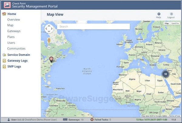Click the Google logo on map
The width and height of the screenshot is (182, 123).
pyautogui.click(x=47, y=114)
